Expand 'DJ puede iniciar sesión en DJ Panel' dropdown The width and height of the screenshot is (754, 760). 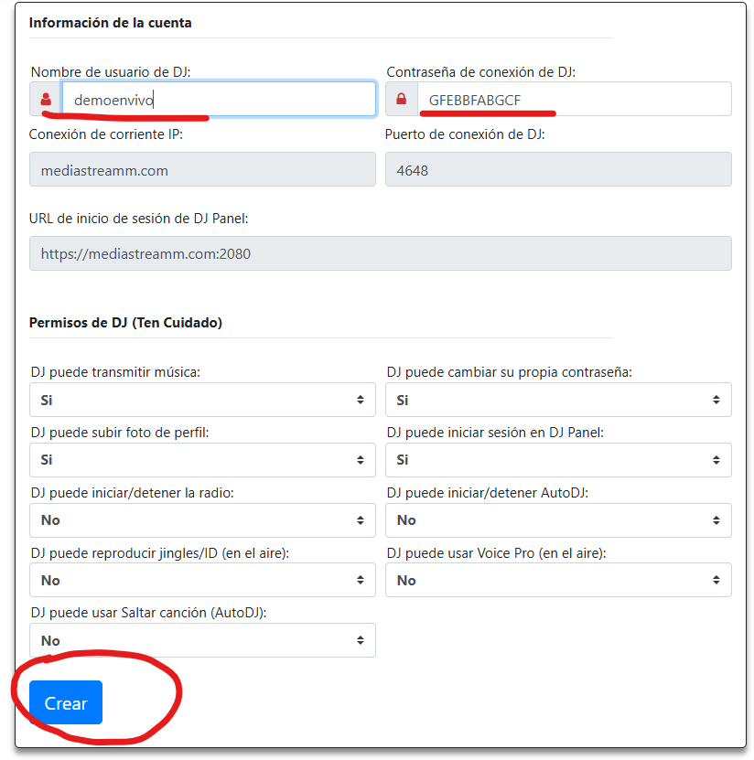coord(558,460)
